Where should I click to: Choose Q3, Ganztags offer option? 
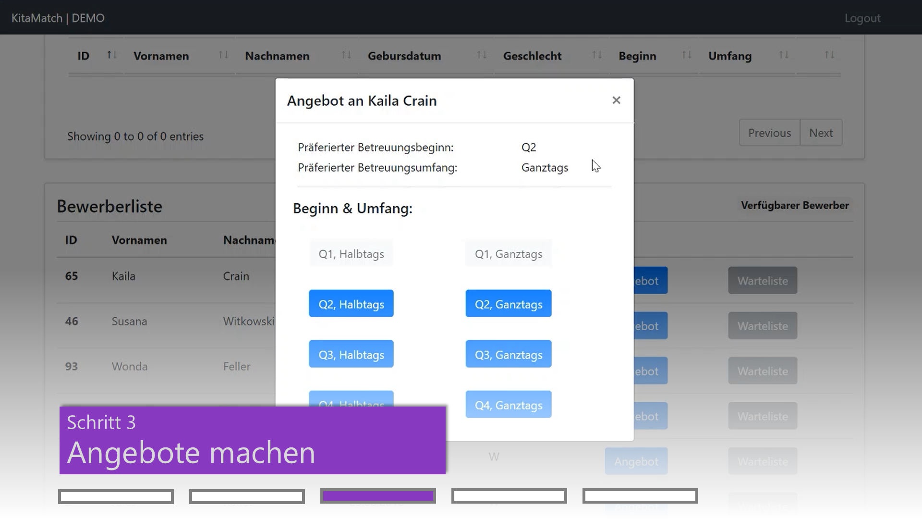coord(508,354)
